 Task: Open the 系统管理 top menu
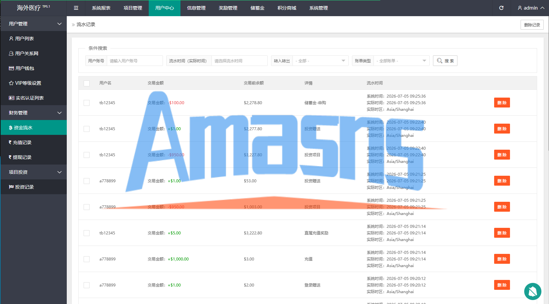319,8
